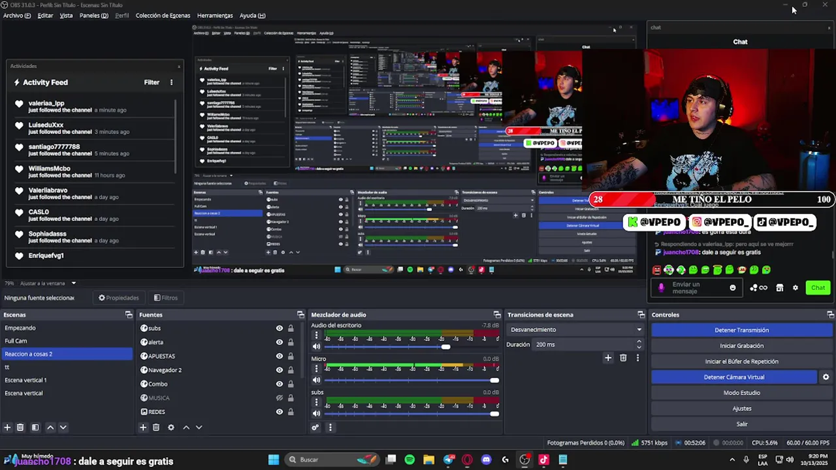836x470 pixels.
Task: Unlock the subs source
Action: 291,328
